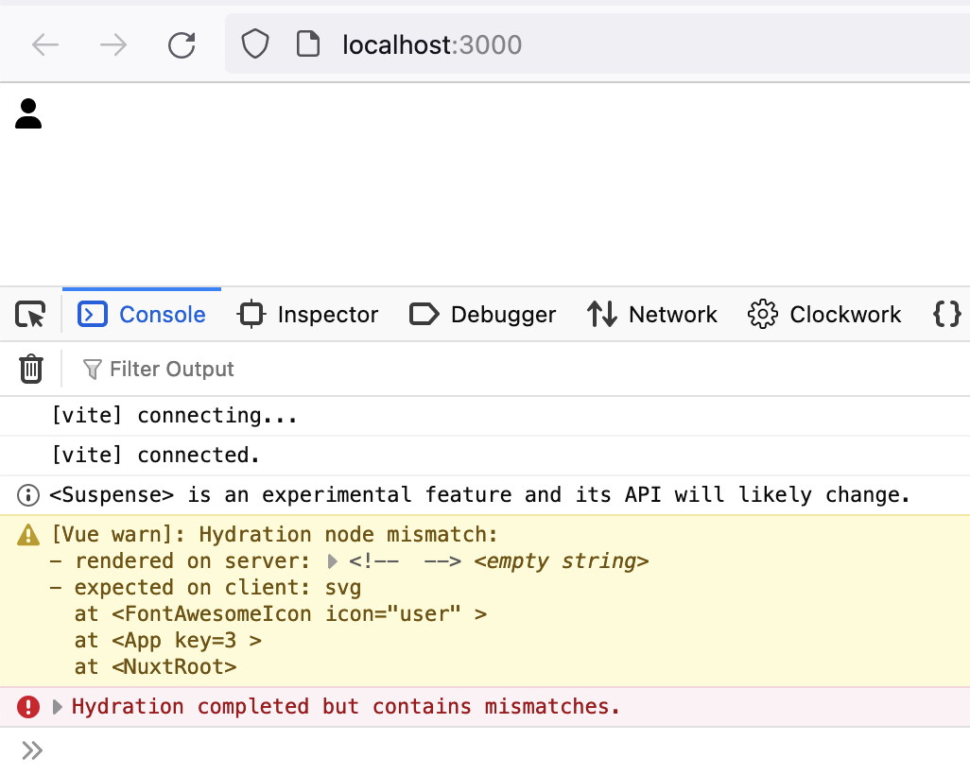Click the console command input prompt
The width and height of the screenshot is (970, 775).
pos(473,751)
